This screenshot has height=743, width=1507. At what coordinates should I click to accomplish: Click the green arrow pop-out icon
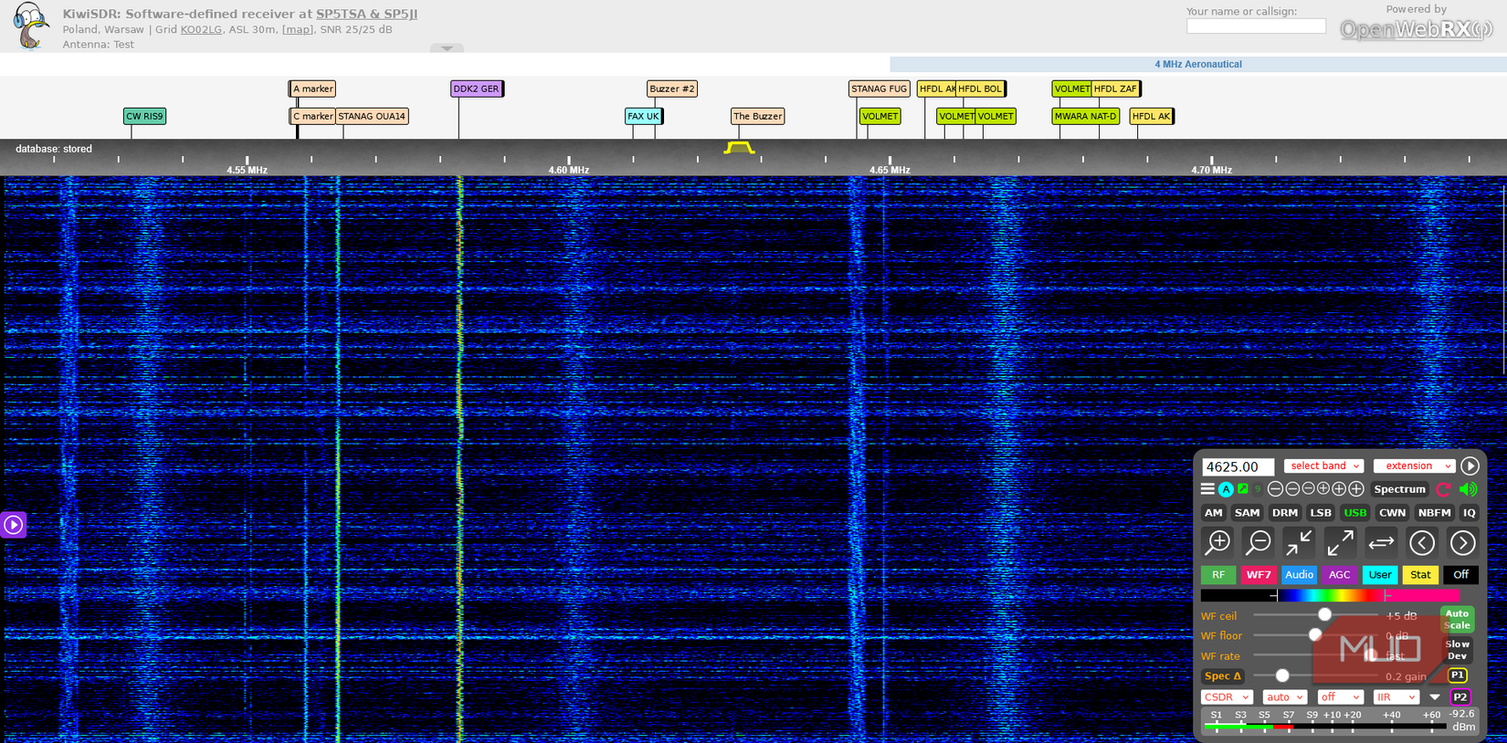(x=1242, y=489)
